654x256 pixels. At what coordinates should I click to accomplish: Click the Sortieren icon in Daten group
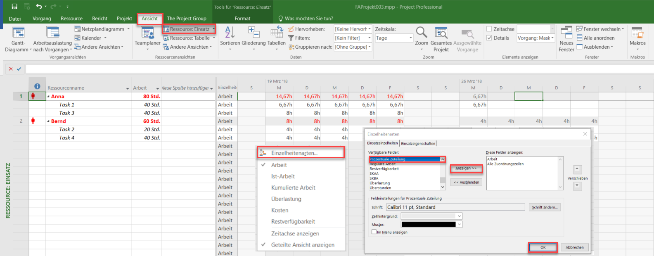point(230,33)
